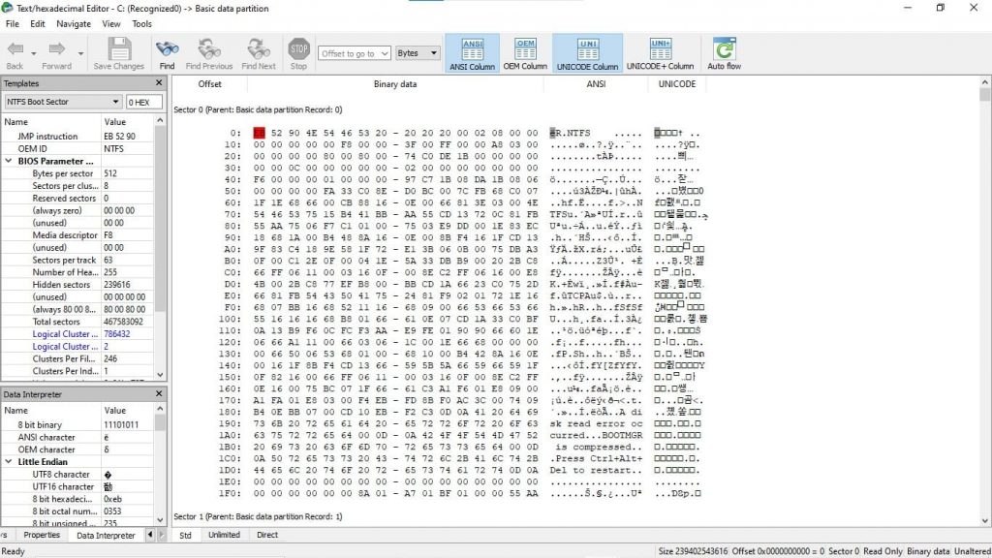Toggle the OEM Column display on

[x=525, y=51]
